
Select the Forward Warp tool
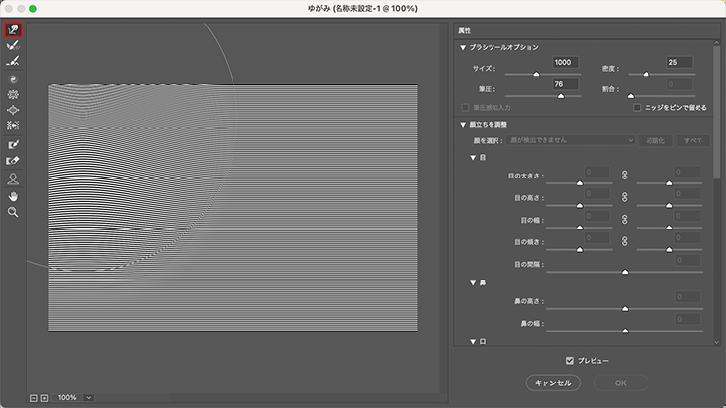14,29
